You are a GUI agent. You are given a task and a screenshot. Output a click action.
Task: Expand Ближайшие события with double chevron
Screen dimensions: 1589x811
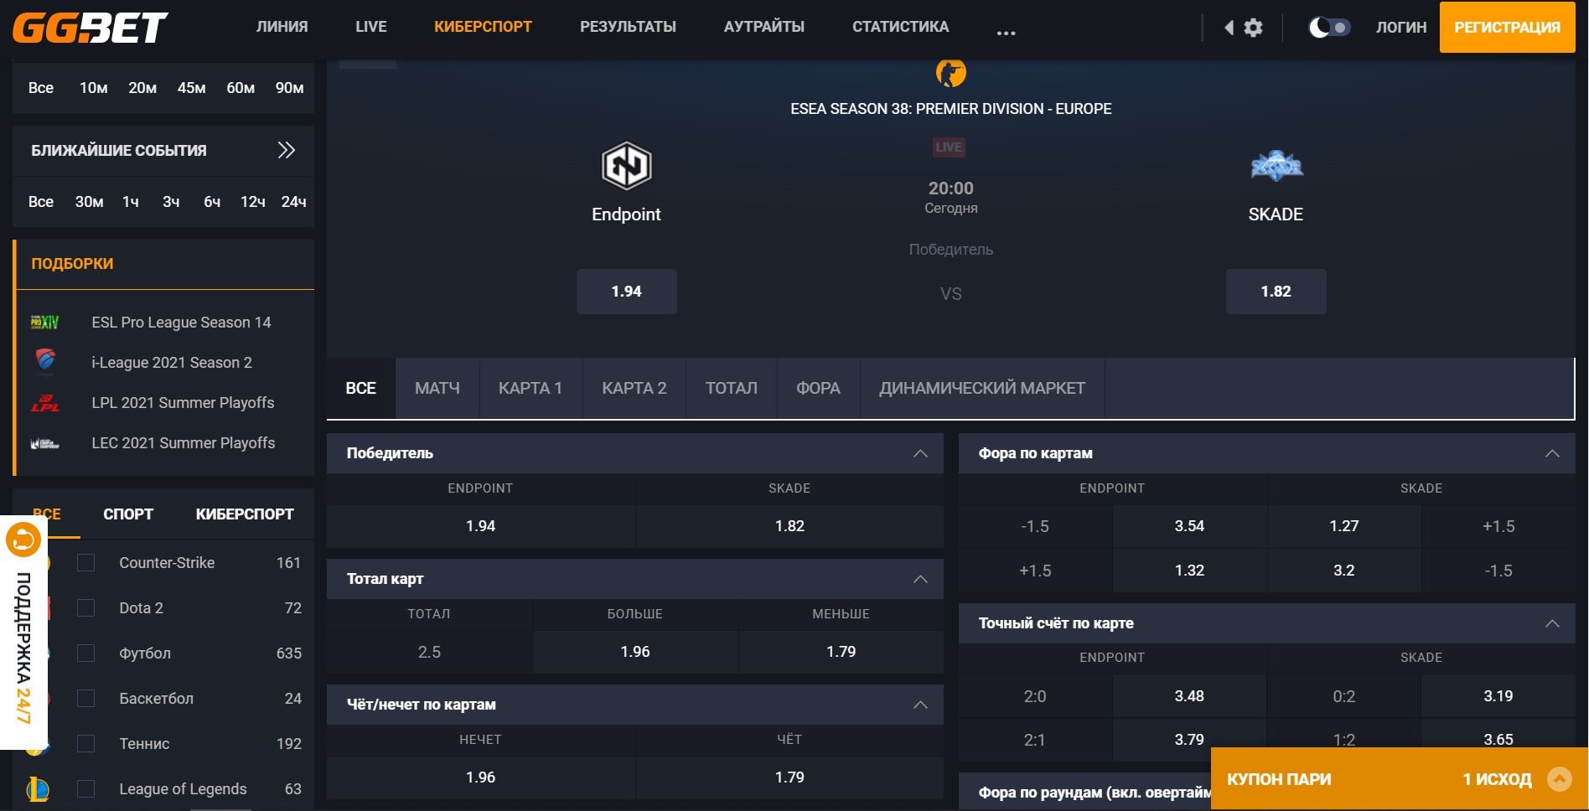coord(287,150)
